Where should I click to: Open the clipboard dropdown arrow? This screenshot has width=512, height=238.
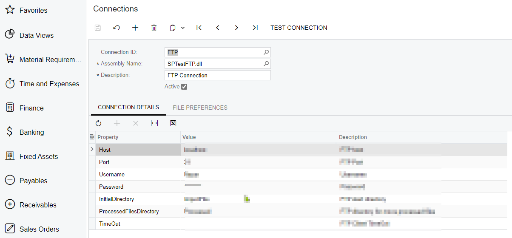tap(183, 28)
